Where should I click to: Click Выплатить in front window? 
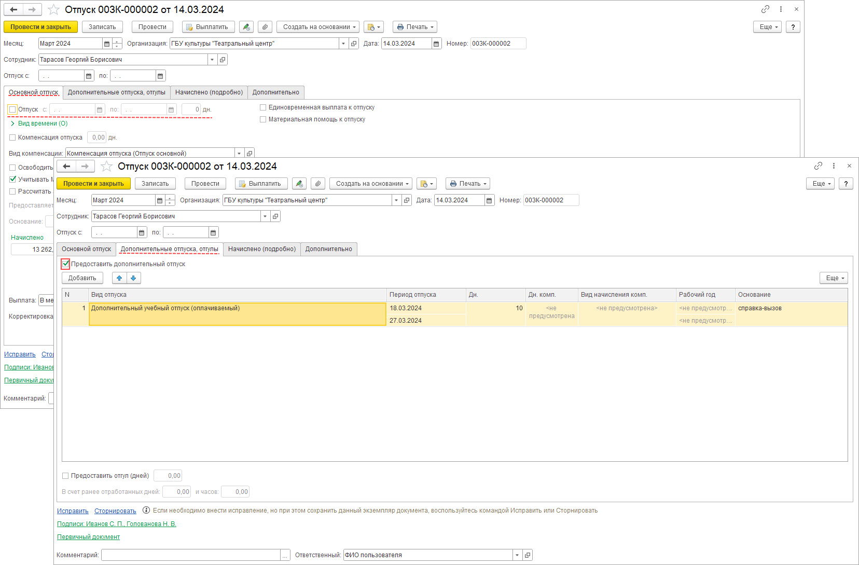click(x=261, y=184)
